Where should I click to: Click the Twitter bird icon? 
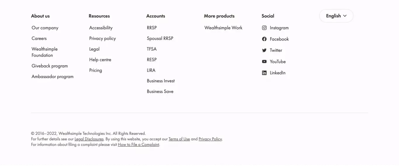click(x=264, y=50)
